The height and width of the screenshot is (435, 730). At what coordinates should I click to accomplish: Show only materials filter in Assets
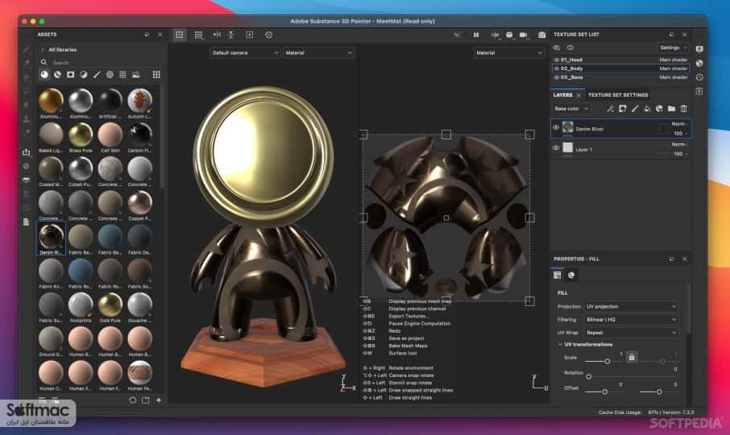[x=44, y=74]
